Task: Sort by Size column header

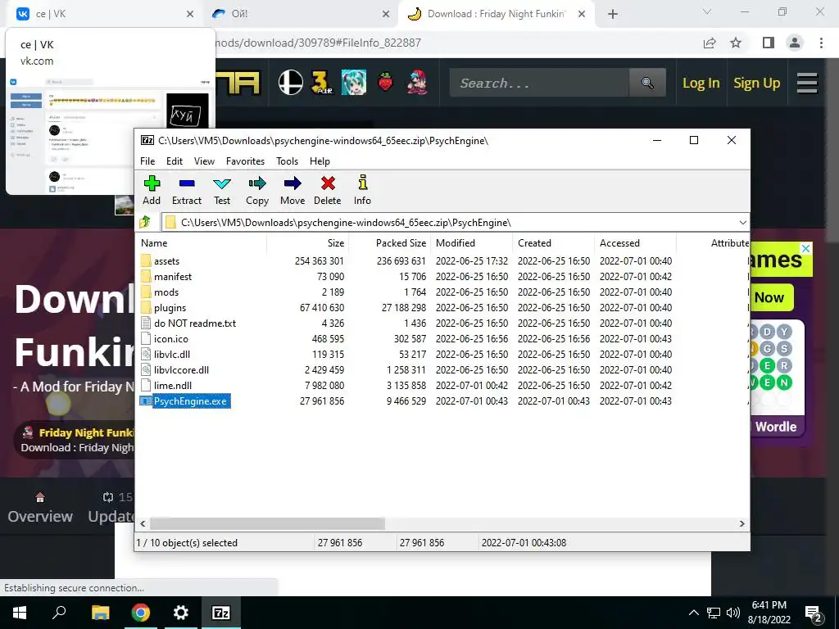Action: [x=308, y=242]
